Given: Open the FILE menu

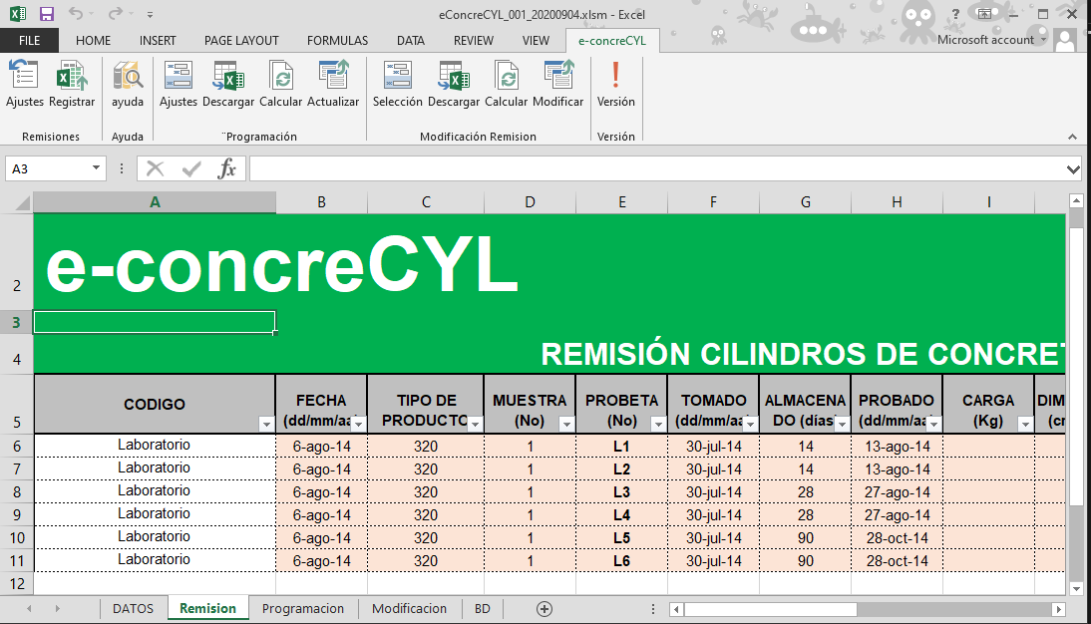Looking at the screenshot, I should (30, 41).
